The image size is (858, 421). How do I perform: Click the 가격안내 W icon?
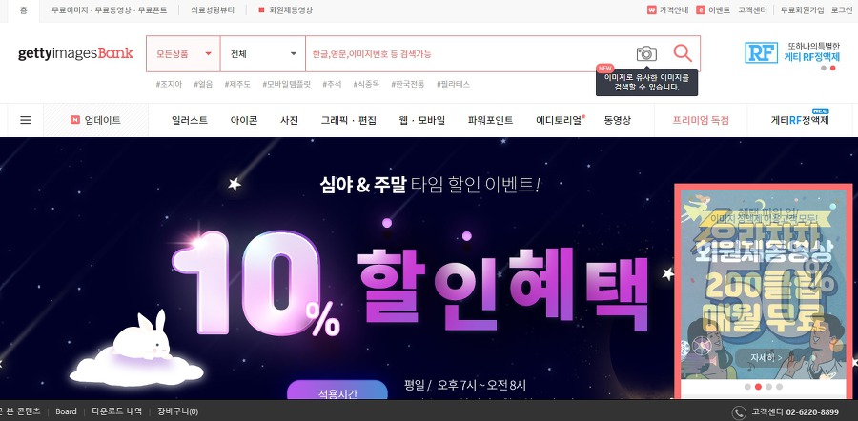(x=651, y=10)
